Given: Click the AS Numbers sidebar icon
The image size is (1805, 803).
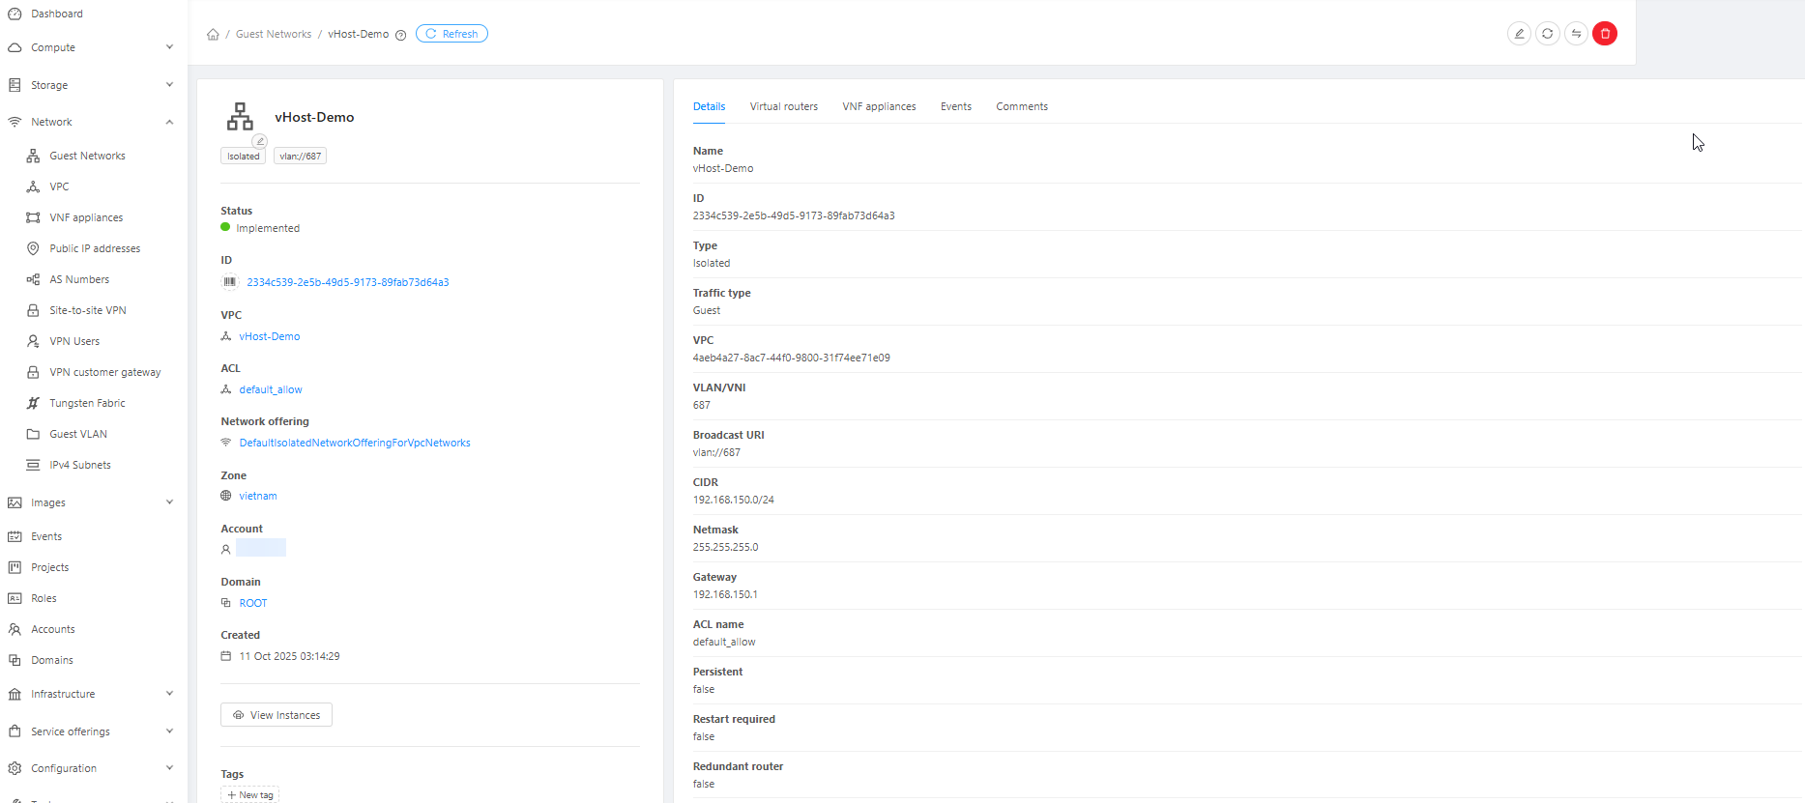Looking at the screenshot, I should pos(33,279).
